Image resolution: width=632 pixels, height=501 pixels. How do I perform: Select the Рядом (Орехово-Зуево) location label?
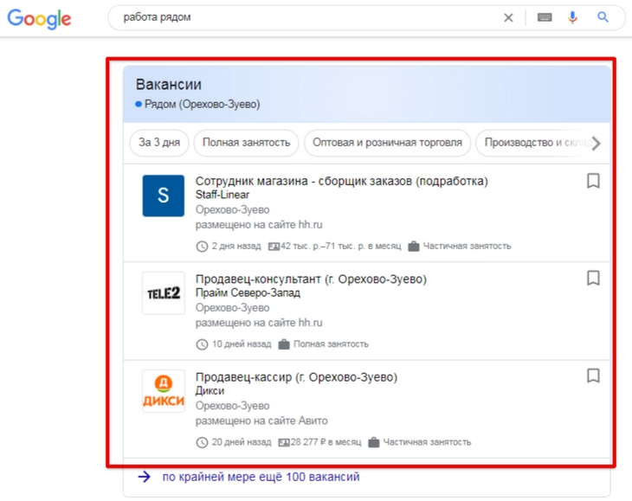coord(202,105)
